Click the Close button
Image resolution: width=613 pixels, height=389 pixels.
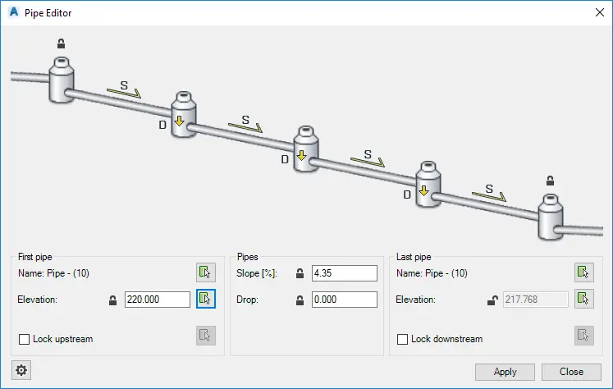coord(571,372)
